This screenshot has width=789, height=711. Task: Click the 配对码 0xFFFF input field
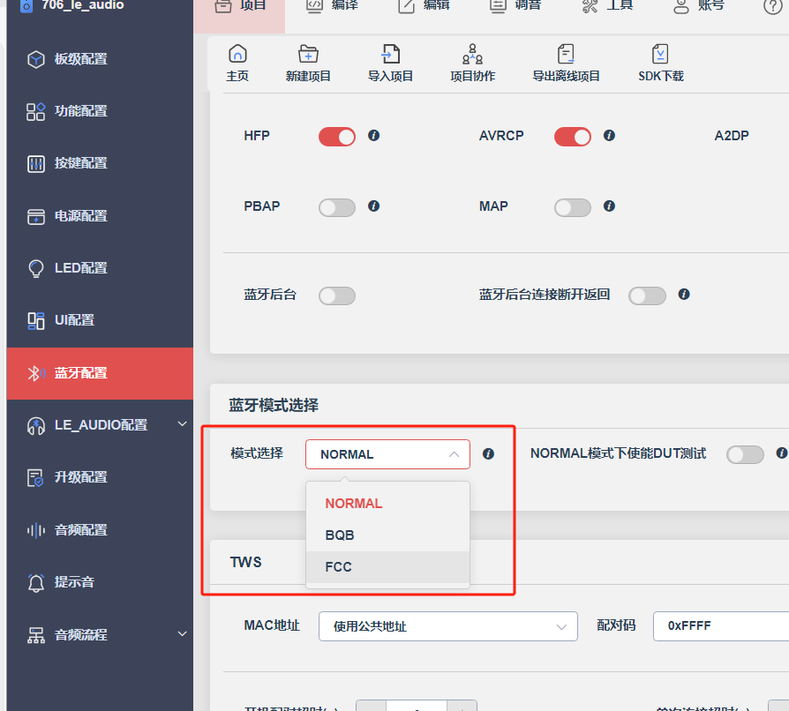click(x=720, y=626)
